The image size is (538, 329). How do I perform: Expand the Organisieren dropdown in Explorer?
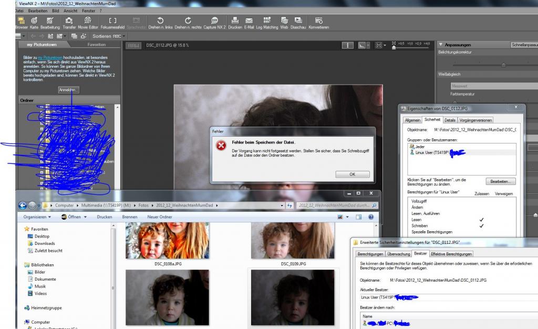(37, 217)
